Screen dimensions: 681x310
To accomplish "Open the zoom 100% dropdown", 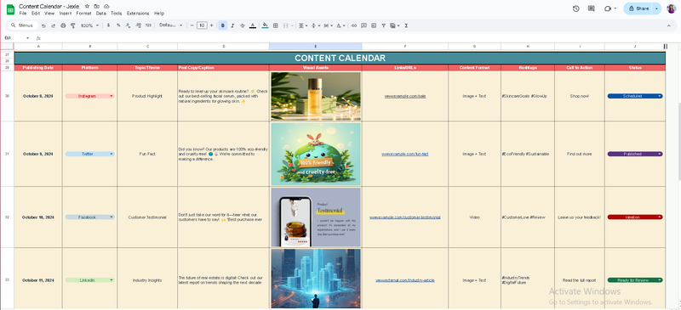I will [x=90, y=25].
